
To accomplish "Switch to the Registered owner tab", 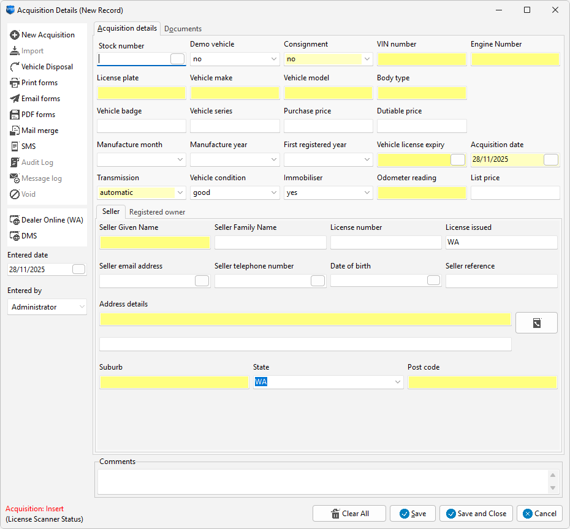I will pyautogui.click(x=157, y=212).
